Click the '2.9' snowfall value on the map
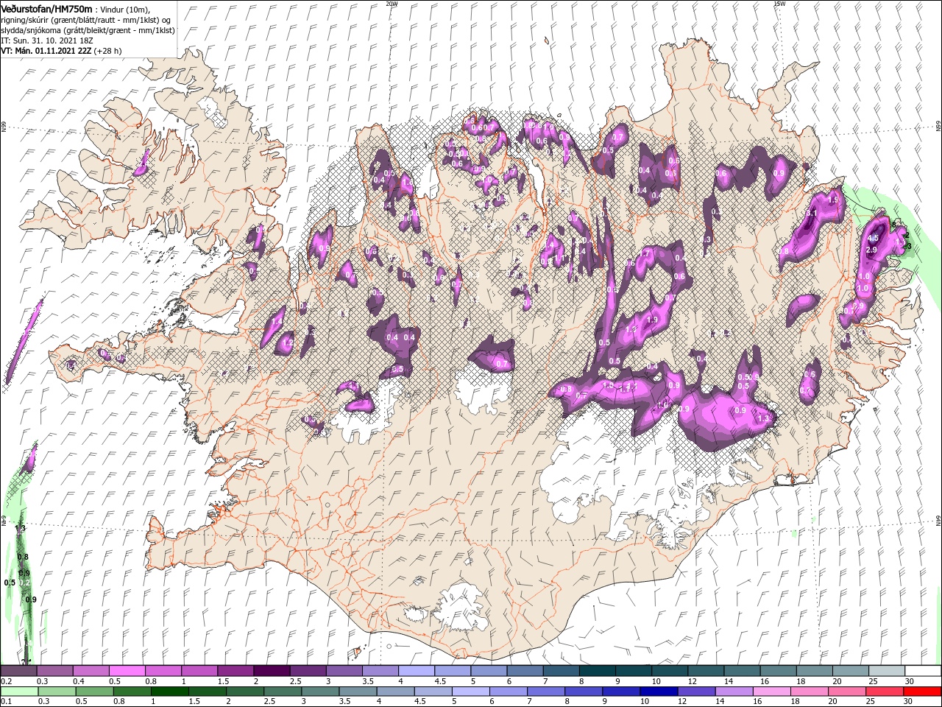This screenshot has width=942, height=707. [872, 250]
